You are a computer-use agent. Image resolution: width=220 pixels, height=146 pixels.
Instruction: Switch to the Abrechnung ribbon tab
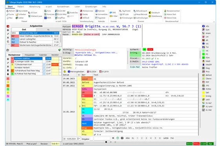click(35, 7)
